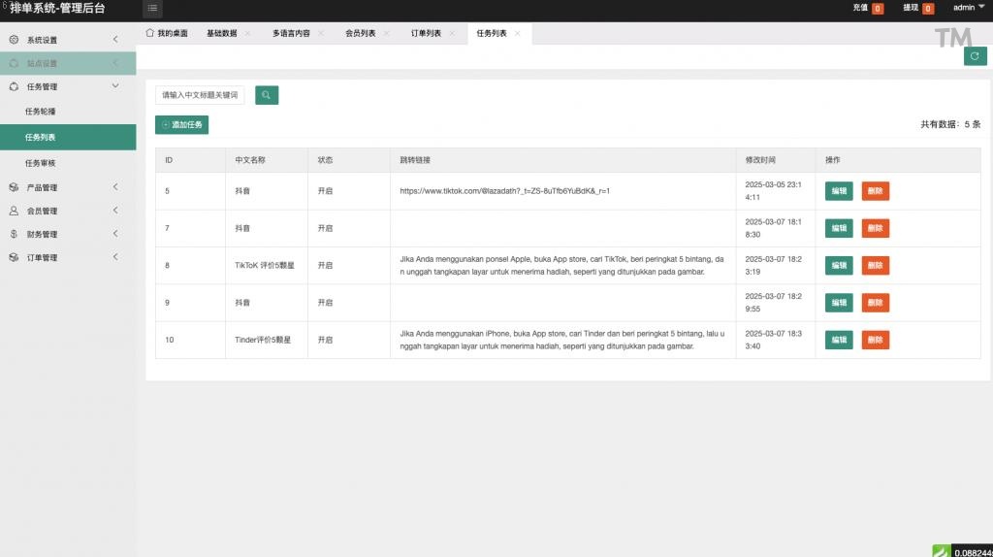Open the admin user dropdown
This screenshot has height=557, width=993.
968,8
